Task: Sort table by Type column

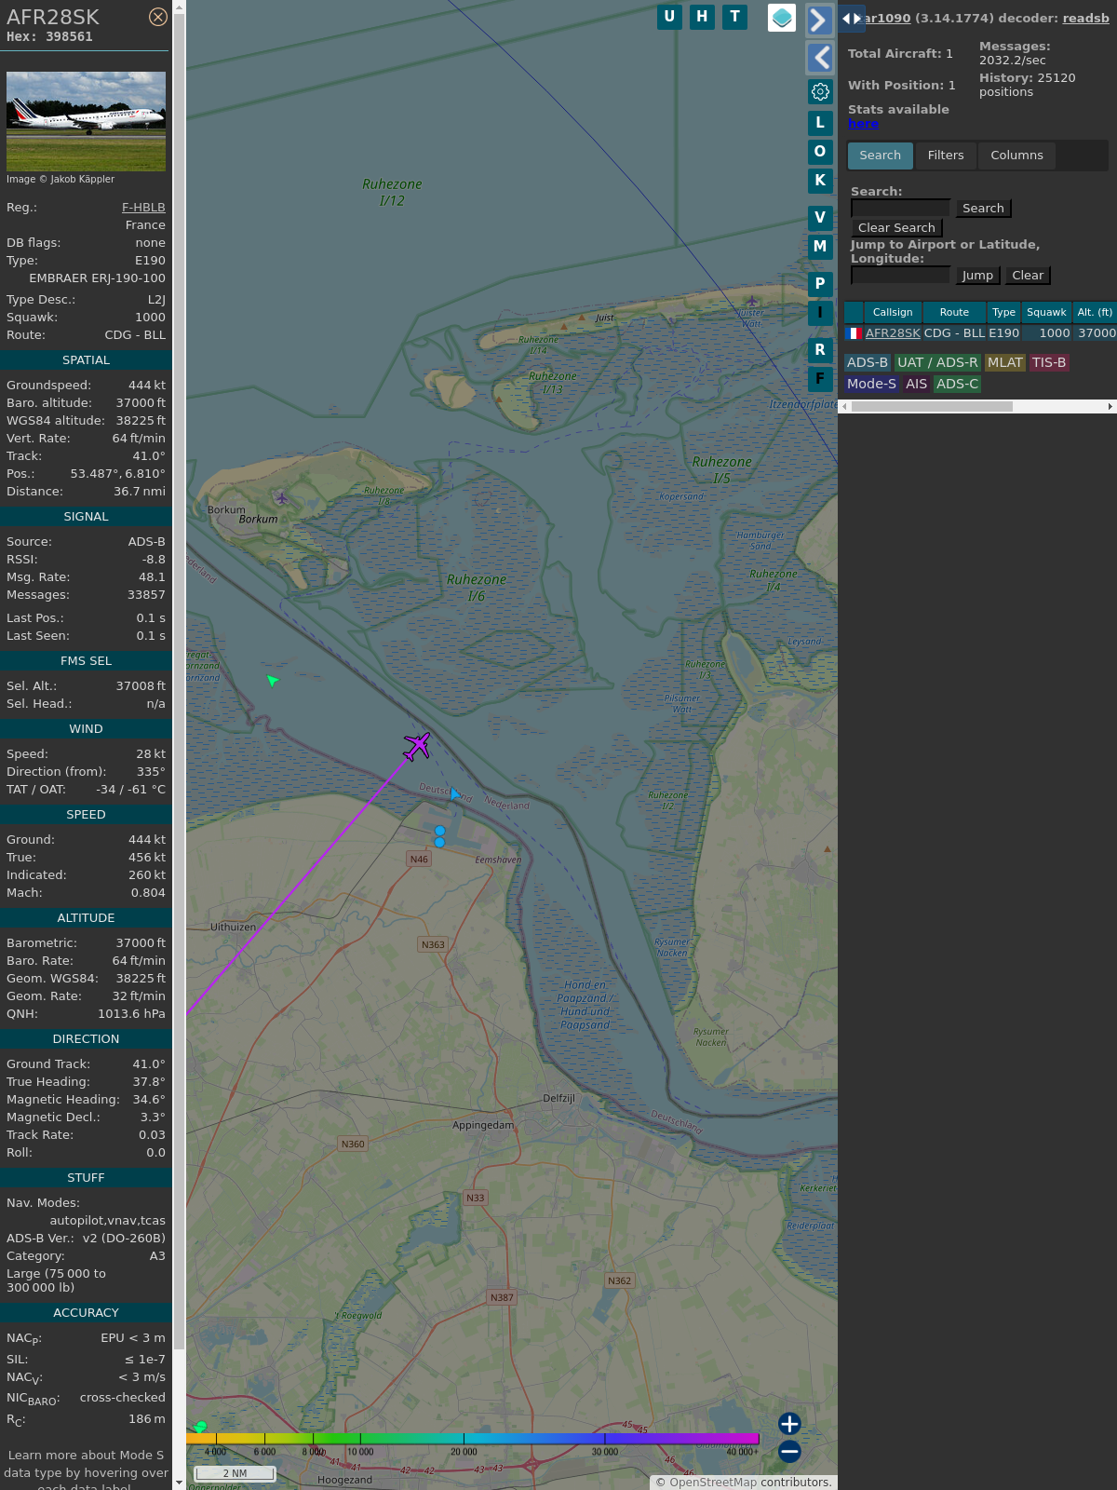Action: click(x=1003, y=313)
